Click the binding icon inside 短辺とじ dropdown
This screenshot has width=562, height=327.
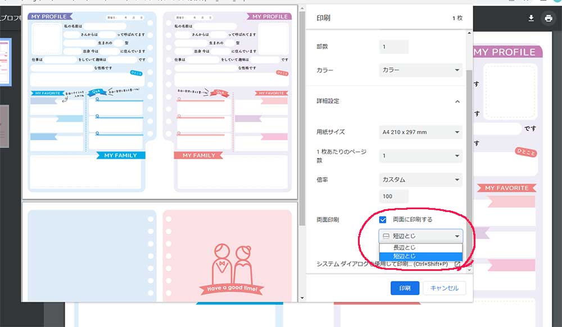(x=386, y=236)
